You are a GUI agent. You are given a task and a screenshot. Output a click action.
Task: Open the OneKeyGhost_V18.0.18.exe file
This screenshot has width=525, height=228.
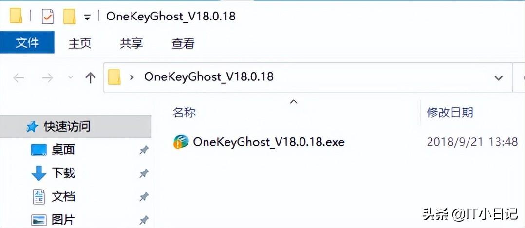[x=259, y=142]
